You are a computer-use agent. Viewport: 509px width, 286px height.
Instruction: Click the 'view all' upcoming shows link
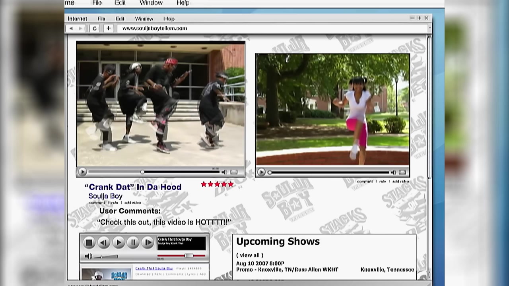250,255
